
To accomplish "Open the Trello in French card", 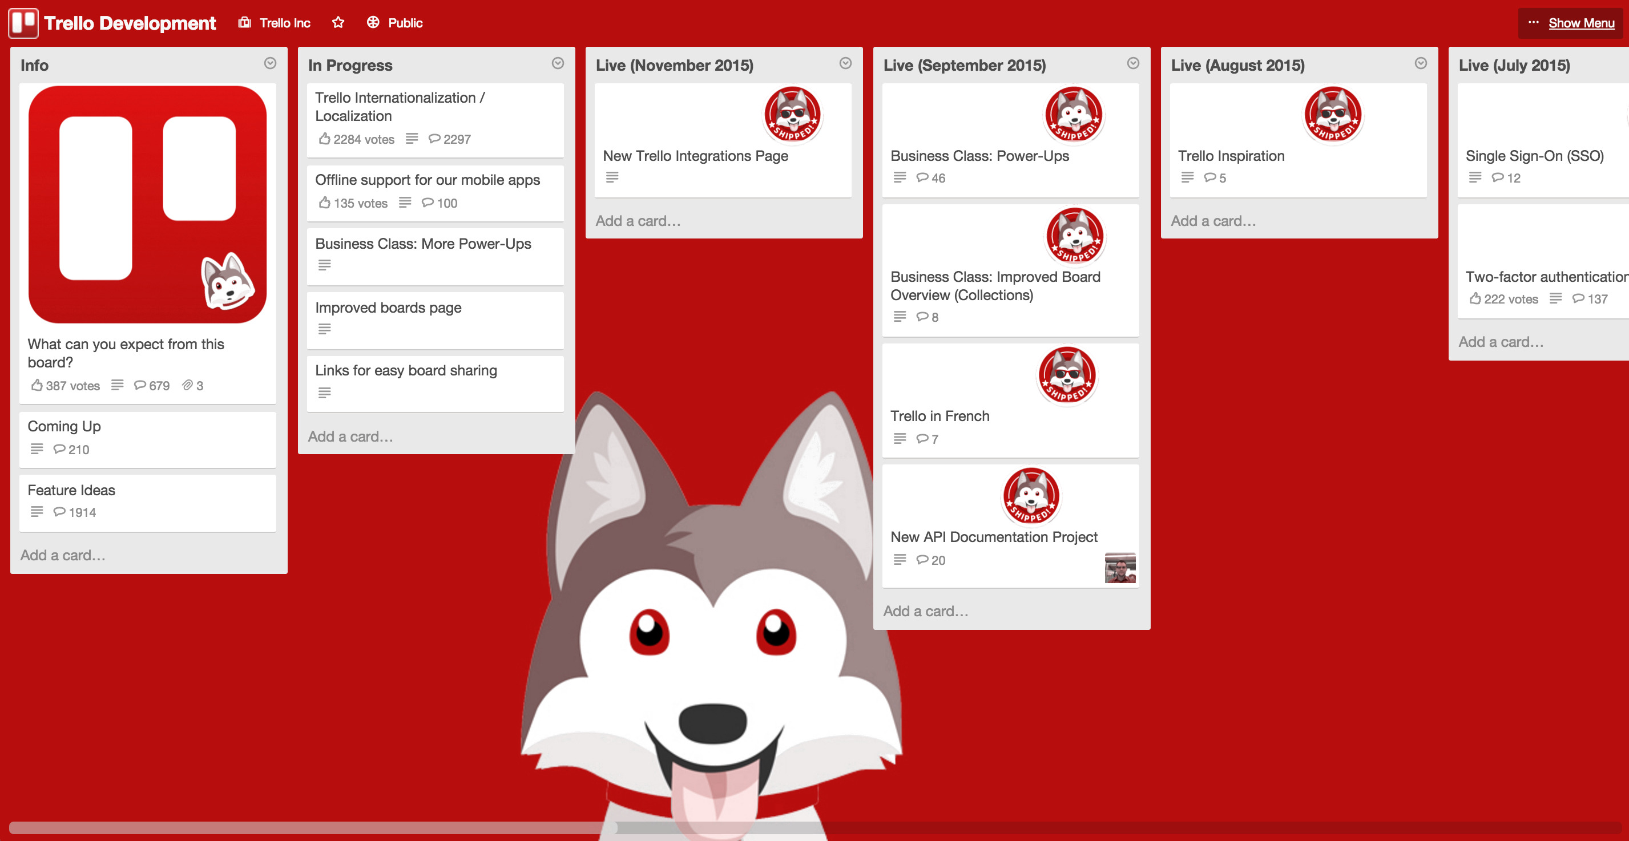I will (x=940, y=416).
